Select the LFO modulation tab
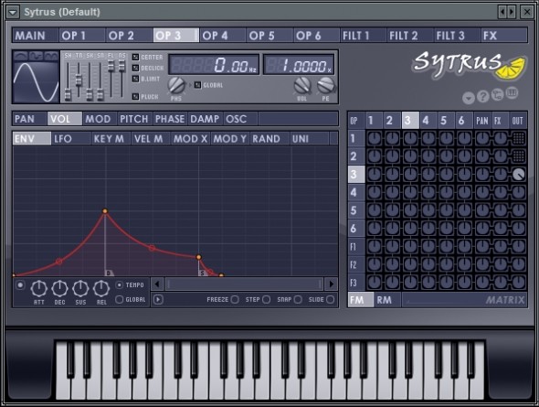This screenshot has width=539, height=407. (x=71, y=139)
